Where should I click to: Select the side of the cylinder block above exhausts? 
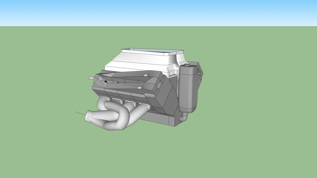point(122,95)
